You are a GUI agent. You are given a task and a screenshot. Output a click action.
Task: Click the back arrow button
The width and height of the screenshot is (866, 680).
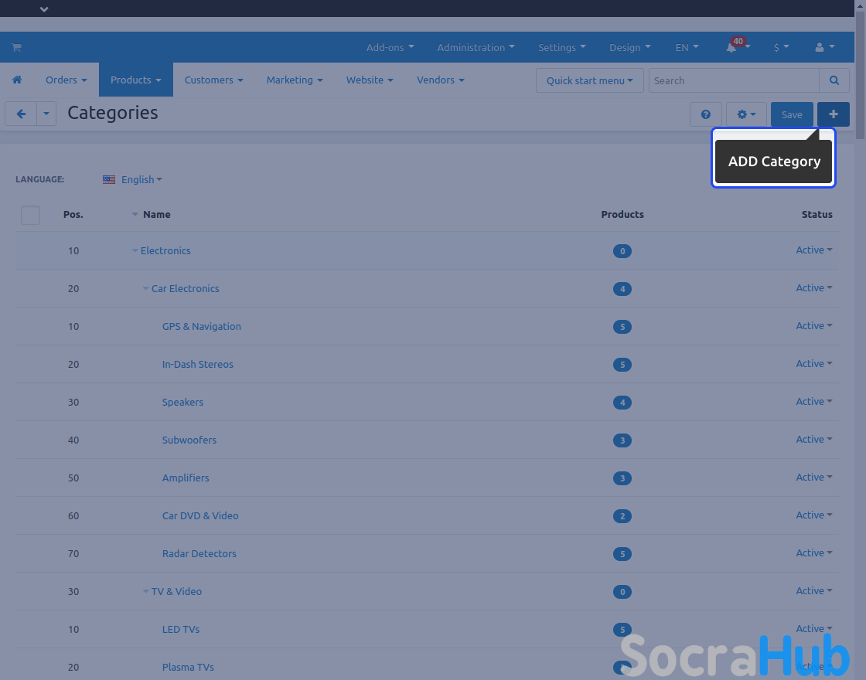(21, 114)
